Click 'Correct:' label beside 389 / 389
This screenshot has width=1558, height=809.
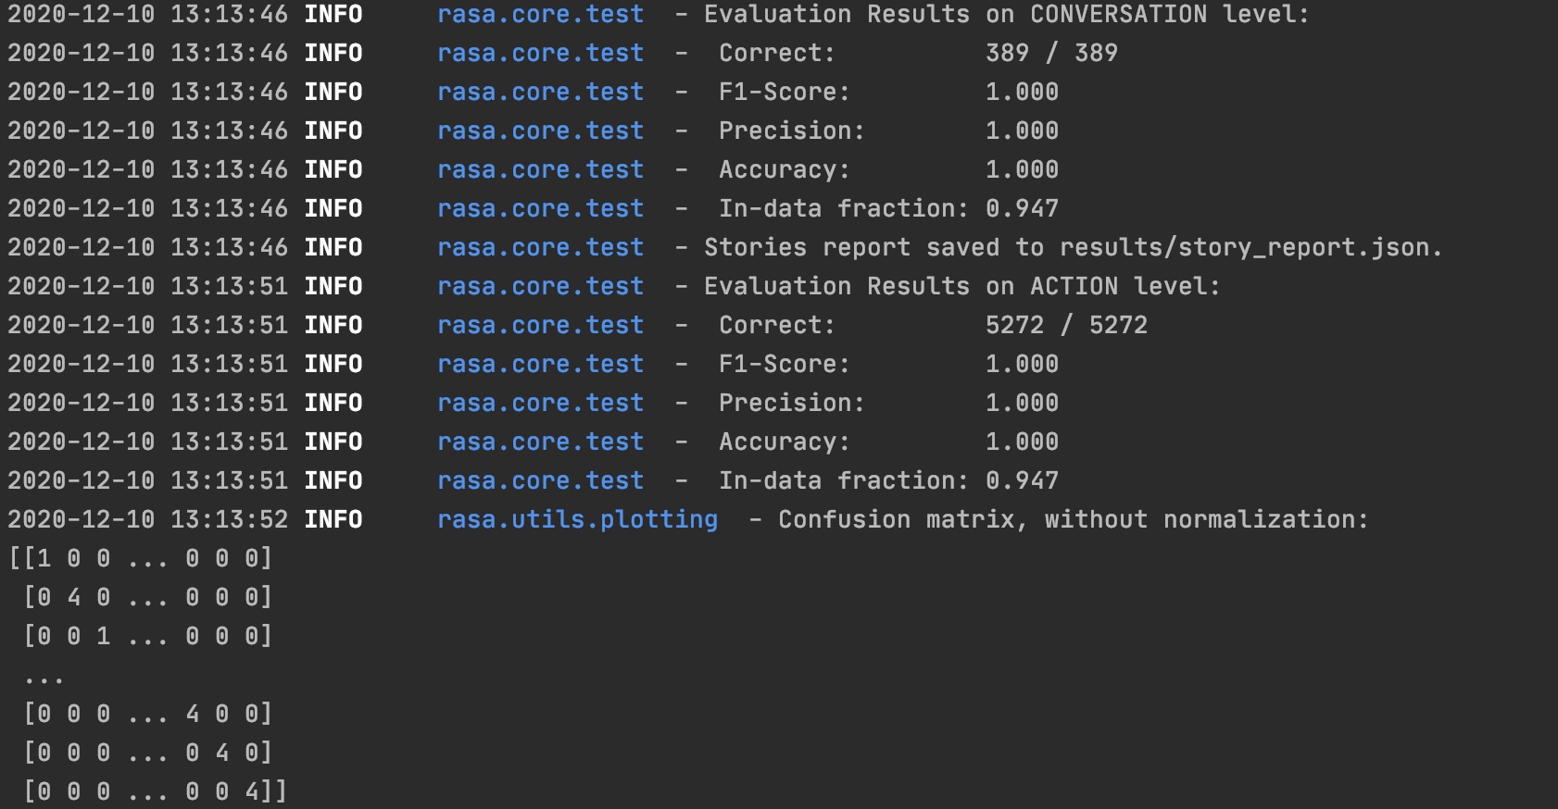(x=777, y=53)
